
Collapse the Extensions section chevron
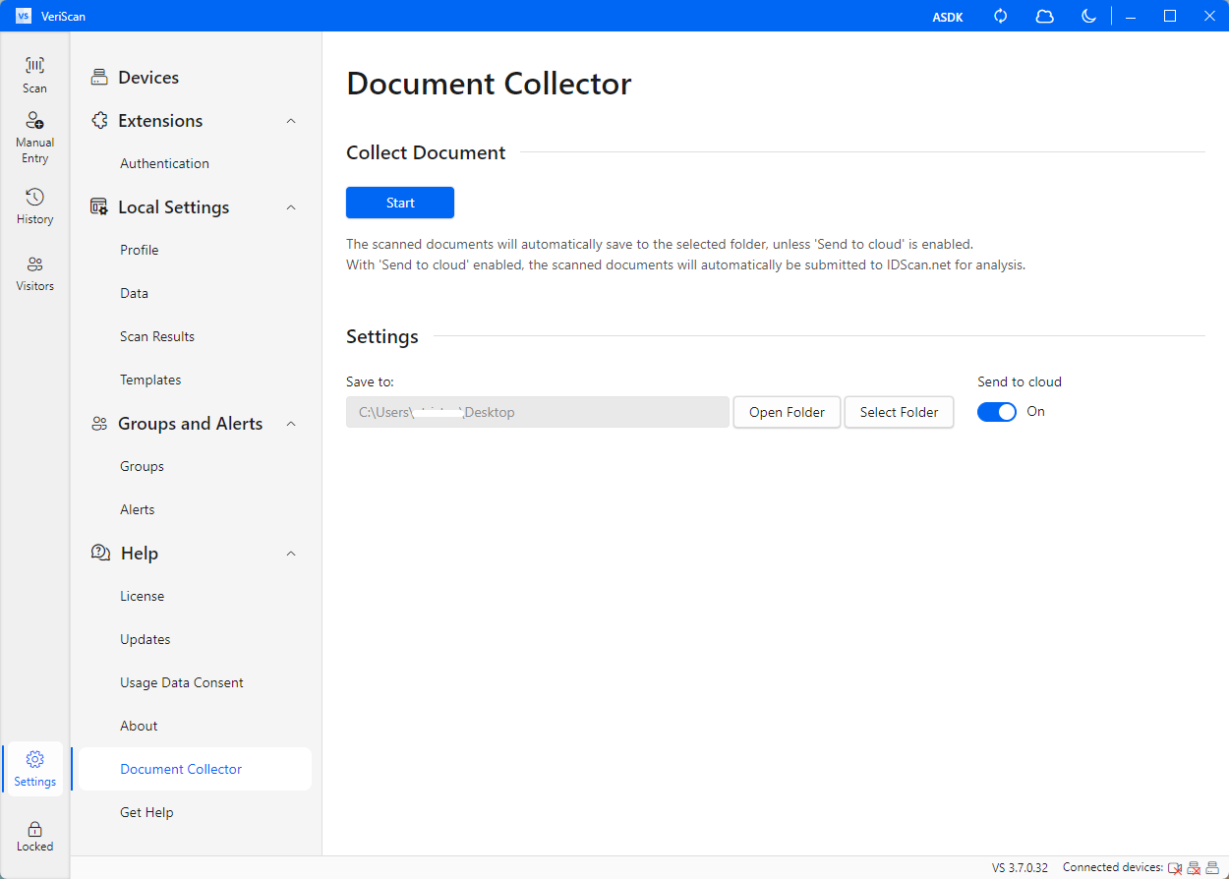pos(291,121)
